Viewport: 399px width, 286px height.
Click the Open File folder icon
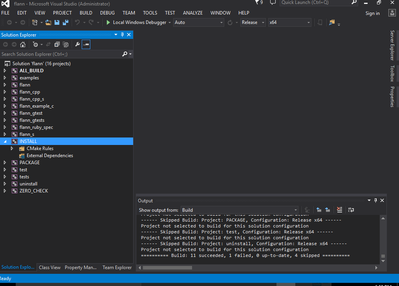[48, 22]
